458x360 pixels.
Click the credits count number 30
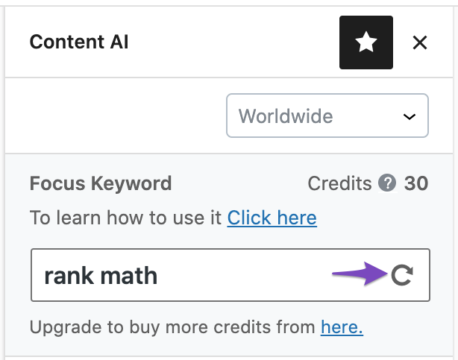click(416, 183)
